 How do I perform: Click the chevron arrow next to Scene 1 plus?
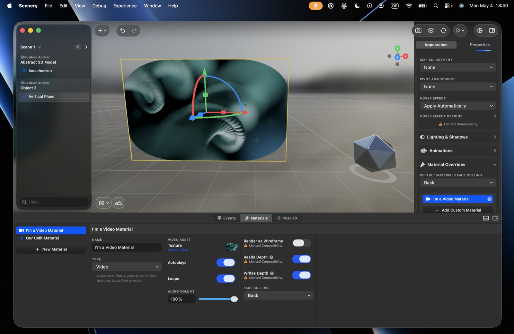point(86,47)
